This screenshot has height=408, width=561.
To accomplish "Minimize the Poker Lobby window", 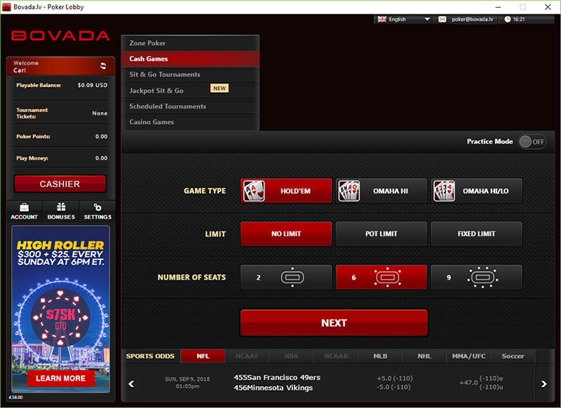I will pos(498,7).
